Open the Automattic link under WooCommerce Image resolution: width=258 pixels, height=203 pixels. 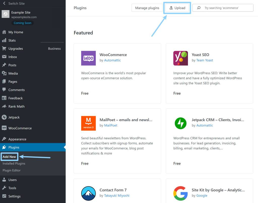point(112,60)
